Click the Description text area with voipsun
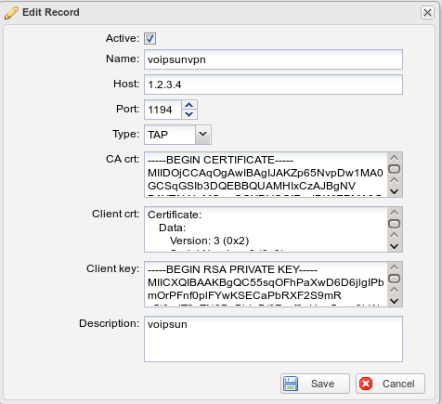Viewport: 442px width, 404px height. tap(273, 339)
